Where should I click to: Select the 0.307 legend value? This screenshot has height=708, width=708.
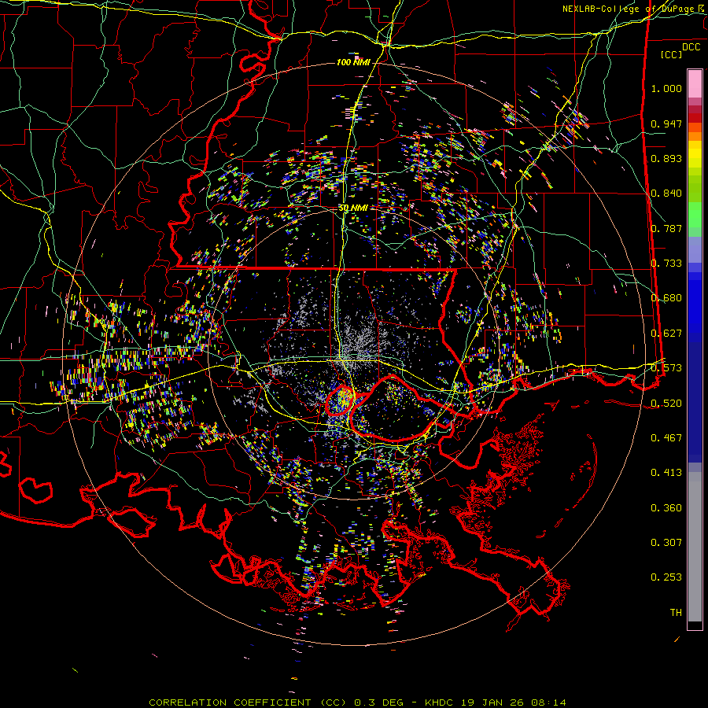pyautogui.click(x=666, y=542)
